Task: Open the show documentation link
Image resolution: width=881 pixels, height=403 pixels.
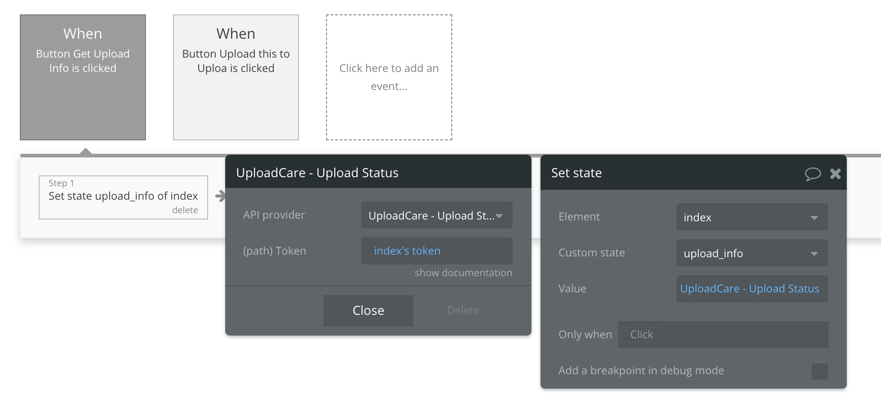Action: coord(463,273)
